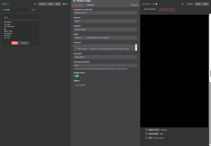Open the OPENAI/CHATGPT-4O-LATEST model dropdown
The image size is (211, 146).
[111, 38]
